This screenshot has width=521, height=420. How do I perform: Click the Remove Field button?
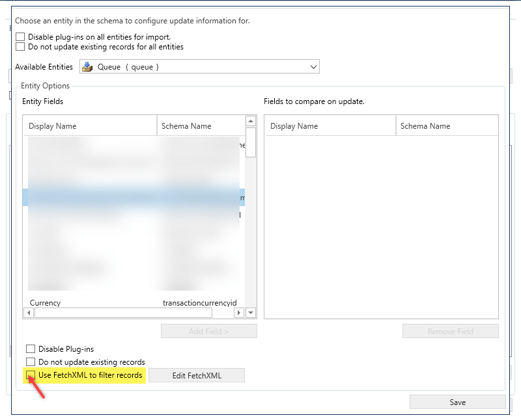point(450,331)
